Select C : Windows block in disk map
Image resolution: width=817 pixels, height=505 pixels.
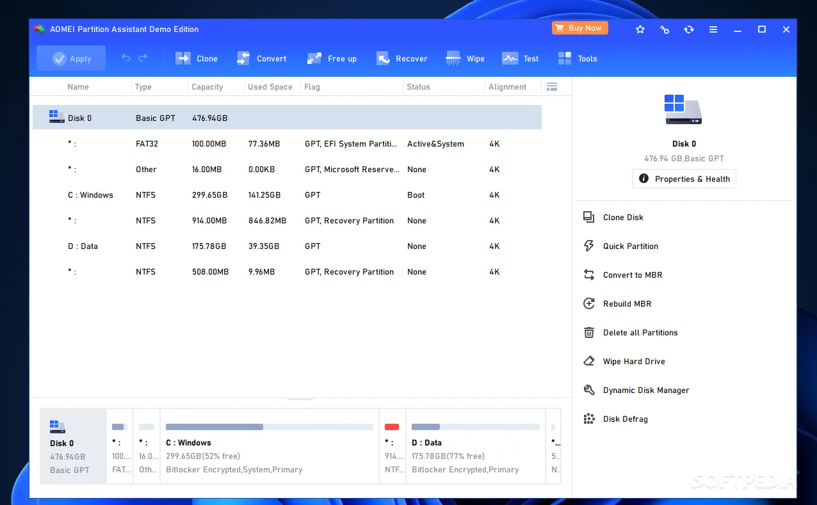(x=270, y=446)
